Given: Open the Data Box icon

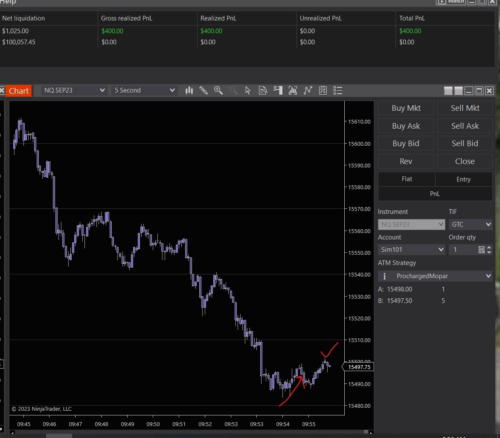Looking at the screenshot, I should (x=263, y=90).
